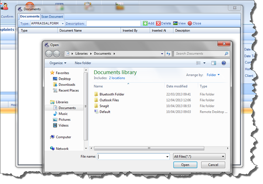Sort by Date modified column header
Image resolution: width=263 pixels, height=184 pixels.
pos(181,86)
